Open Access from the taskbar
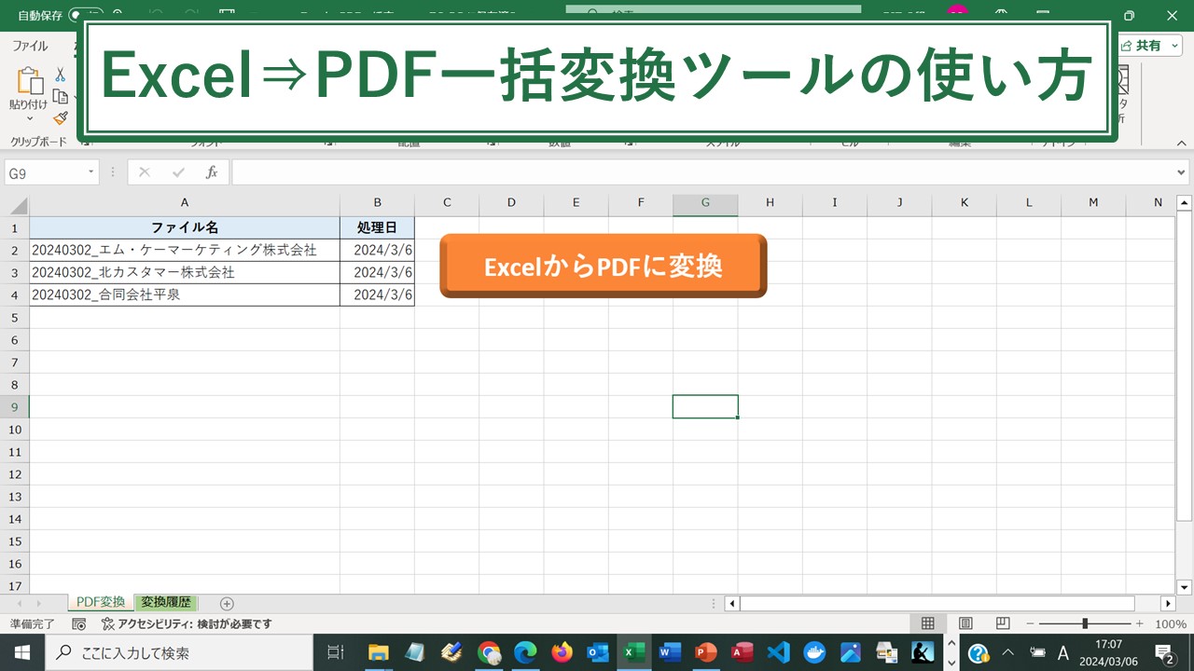Viewport: 1194px width, 671px height. coord(743,652)
